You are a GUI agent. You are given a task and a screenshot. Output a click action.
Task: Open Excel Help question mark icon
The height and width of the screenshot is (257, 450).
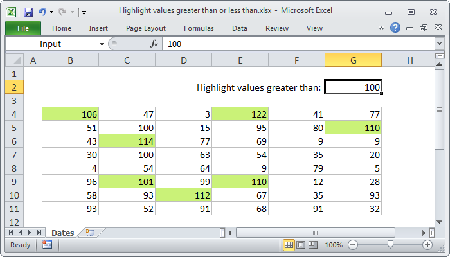(x=395, y=28)
